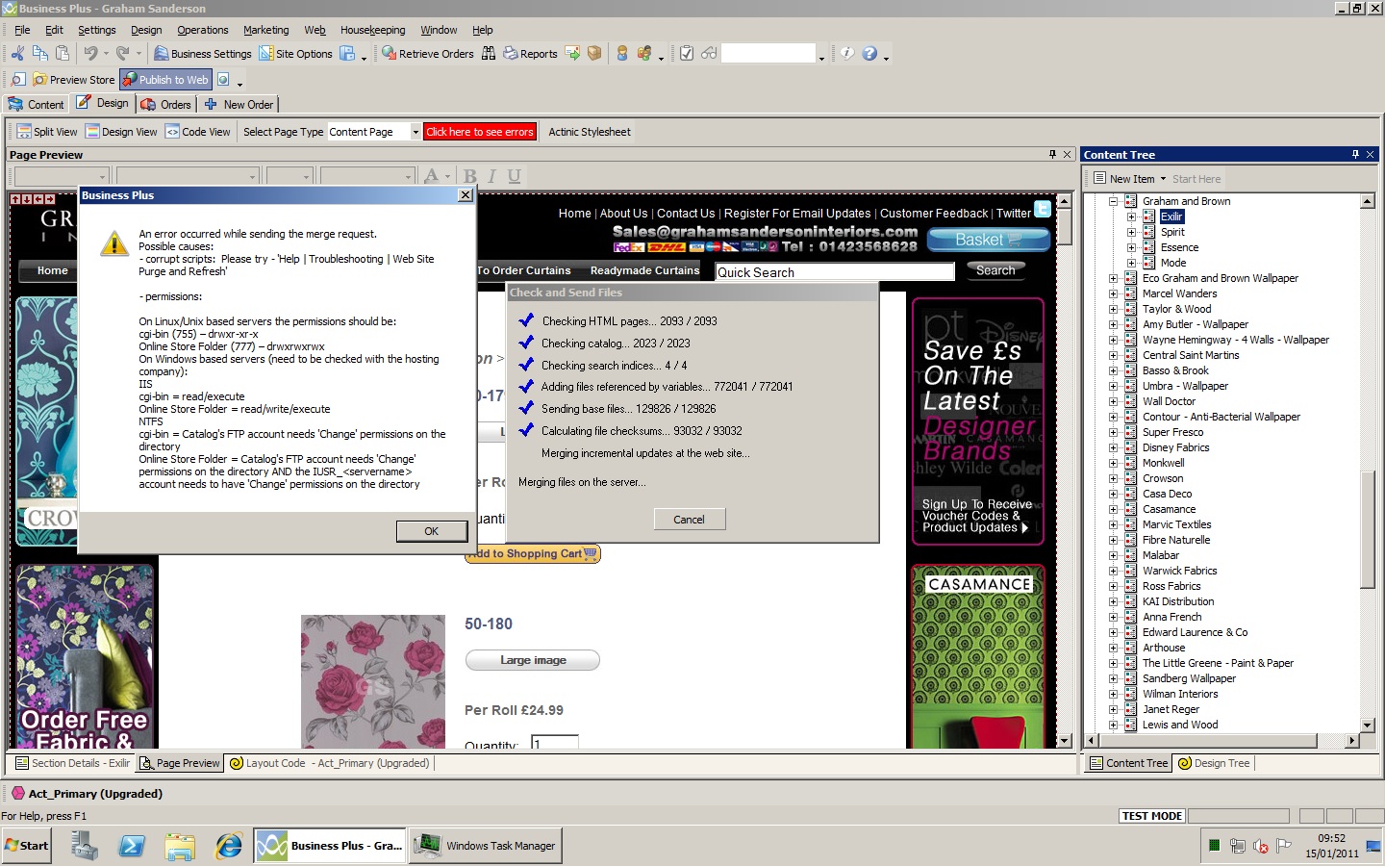Viewport: 1385px width, 866px height.
Task: Open the Housekeeping menu
Action: tap(372, 30)
